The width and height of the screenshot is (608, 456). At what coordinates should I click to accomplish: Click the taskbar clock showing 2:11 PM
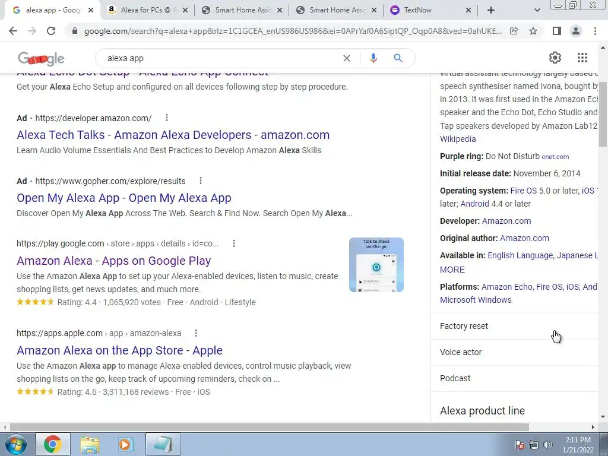[578, 445]
